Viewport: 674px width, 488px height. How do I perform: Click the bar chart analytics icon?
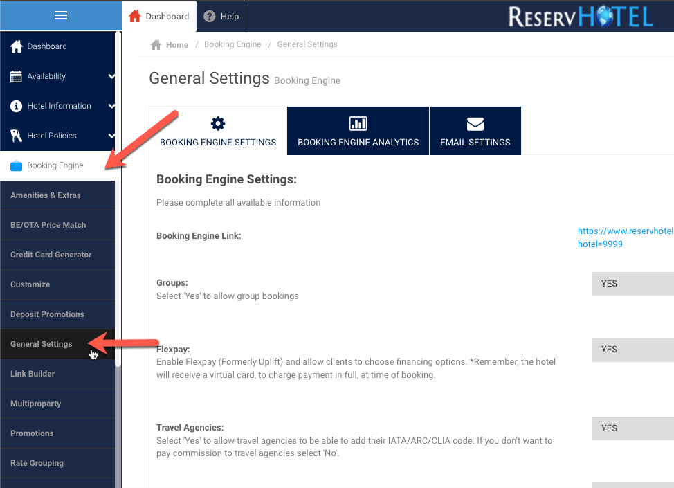coord(358,124)
